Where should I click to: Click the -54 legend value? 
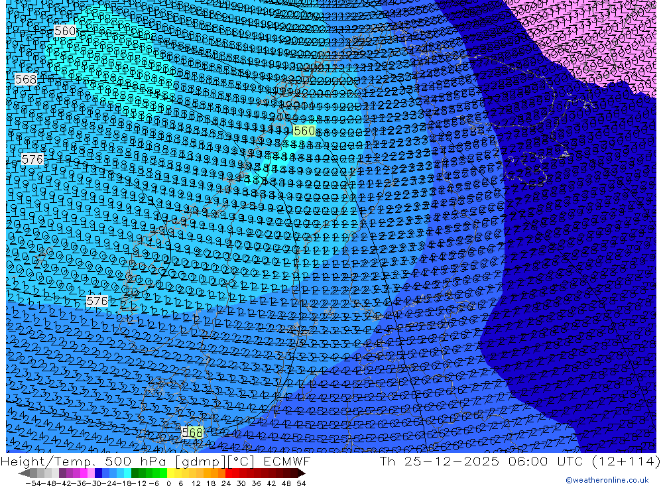pyautogui.click(x=33, y=483)
